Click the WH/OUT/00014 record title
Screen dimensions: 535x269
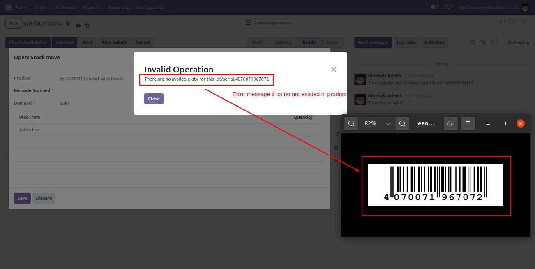[x=43, y=23]
